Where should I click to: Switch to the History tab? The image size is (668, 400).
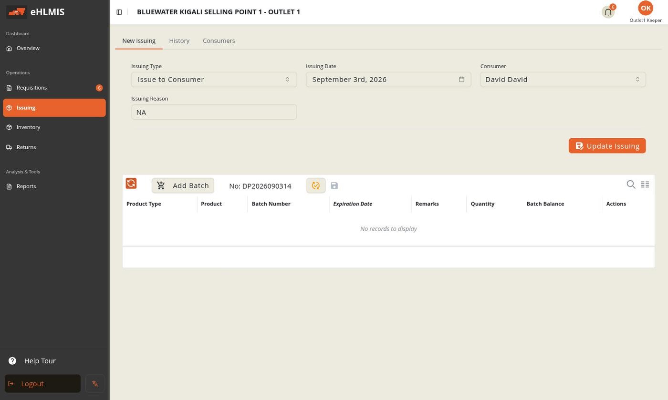tap(179, 41)
